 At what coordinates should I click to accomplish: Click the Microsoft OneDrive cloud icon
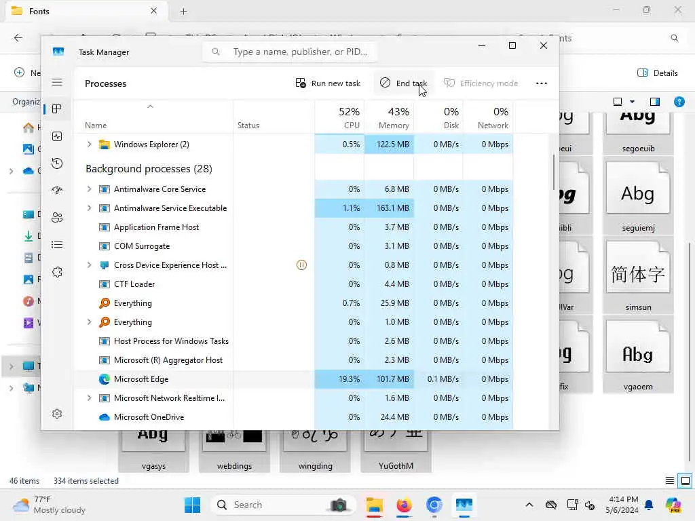[104, 417]
